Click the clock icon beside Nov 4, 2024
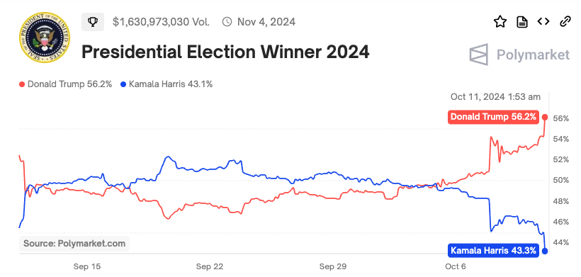The height and width of the screenshot is (277, 581). click(x=227, y=22)
